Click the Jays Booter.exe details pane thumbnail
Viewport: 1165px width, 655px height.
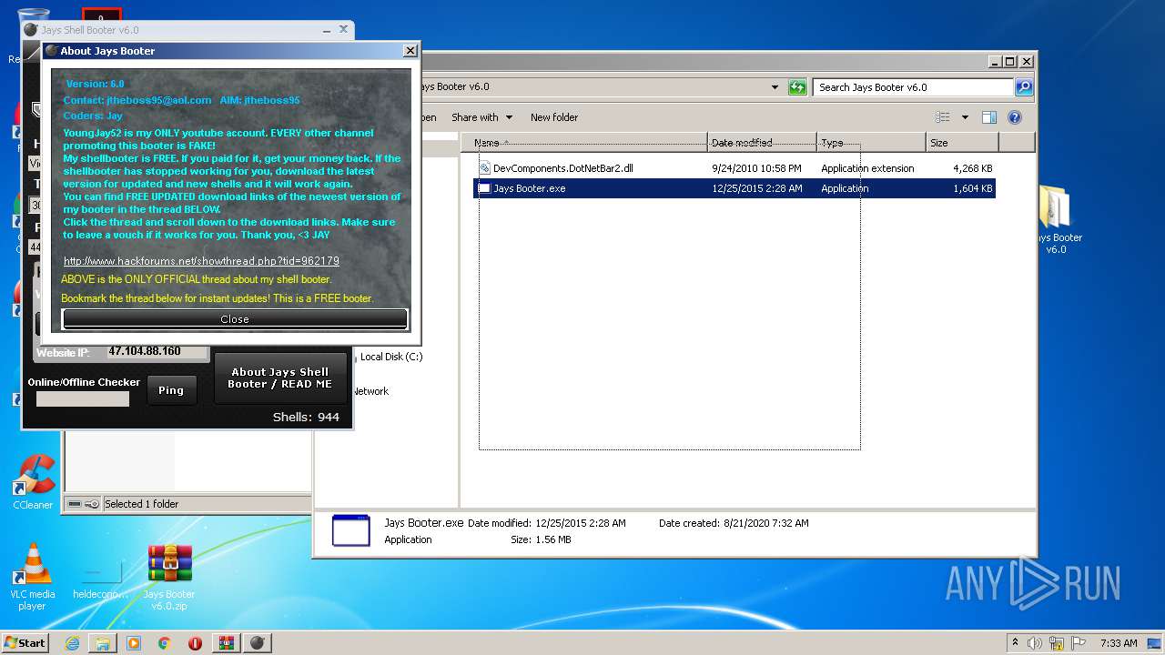[351, 530]
